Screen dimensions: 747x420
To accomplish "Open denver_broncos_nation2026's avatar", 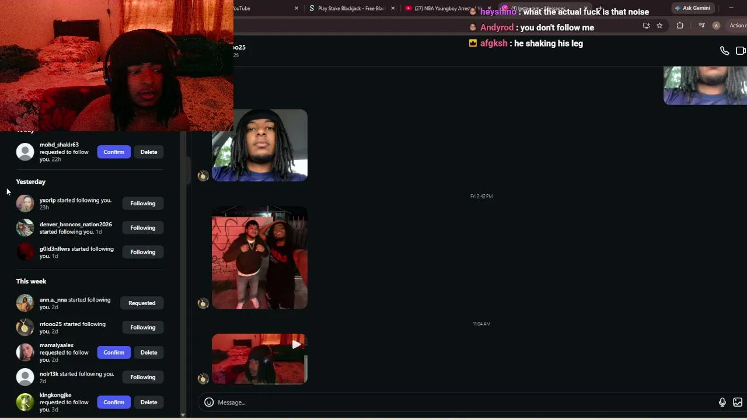I will tap(25, 228).
